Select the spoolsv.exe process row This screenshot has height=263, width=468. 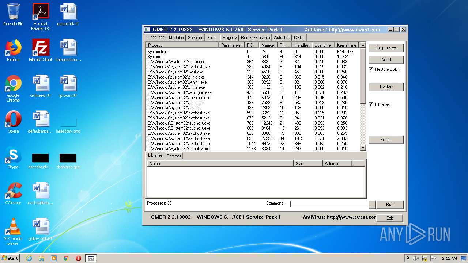click(253, 148)
